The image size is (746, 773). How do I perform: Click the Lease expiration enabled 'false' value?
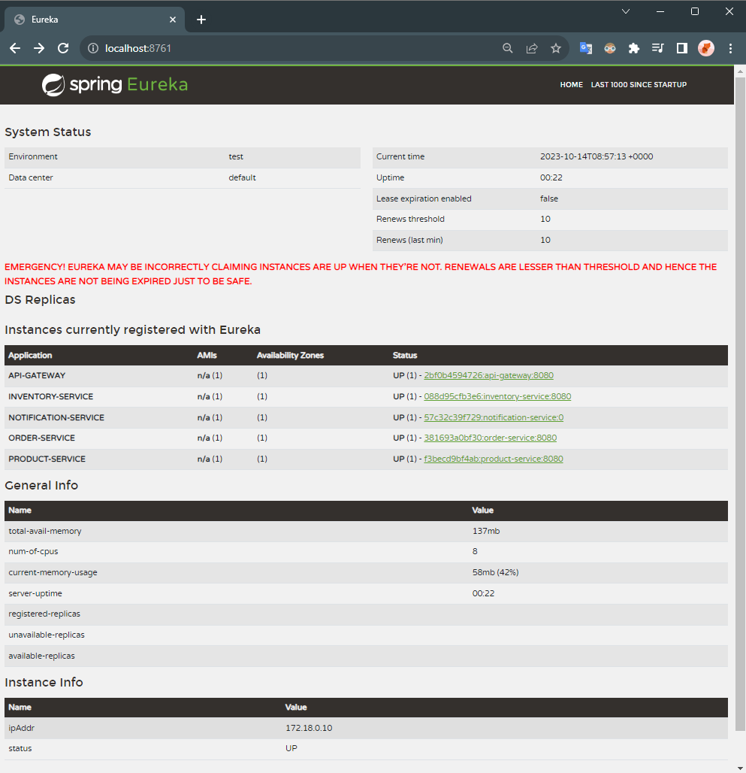pos(549,199)
